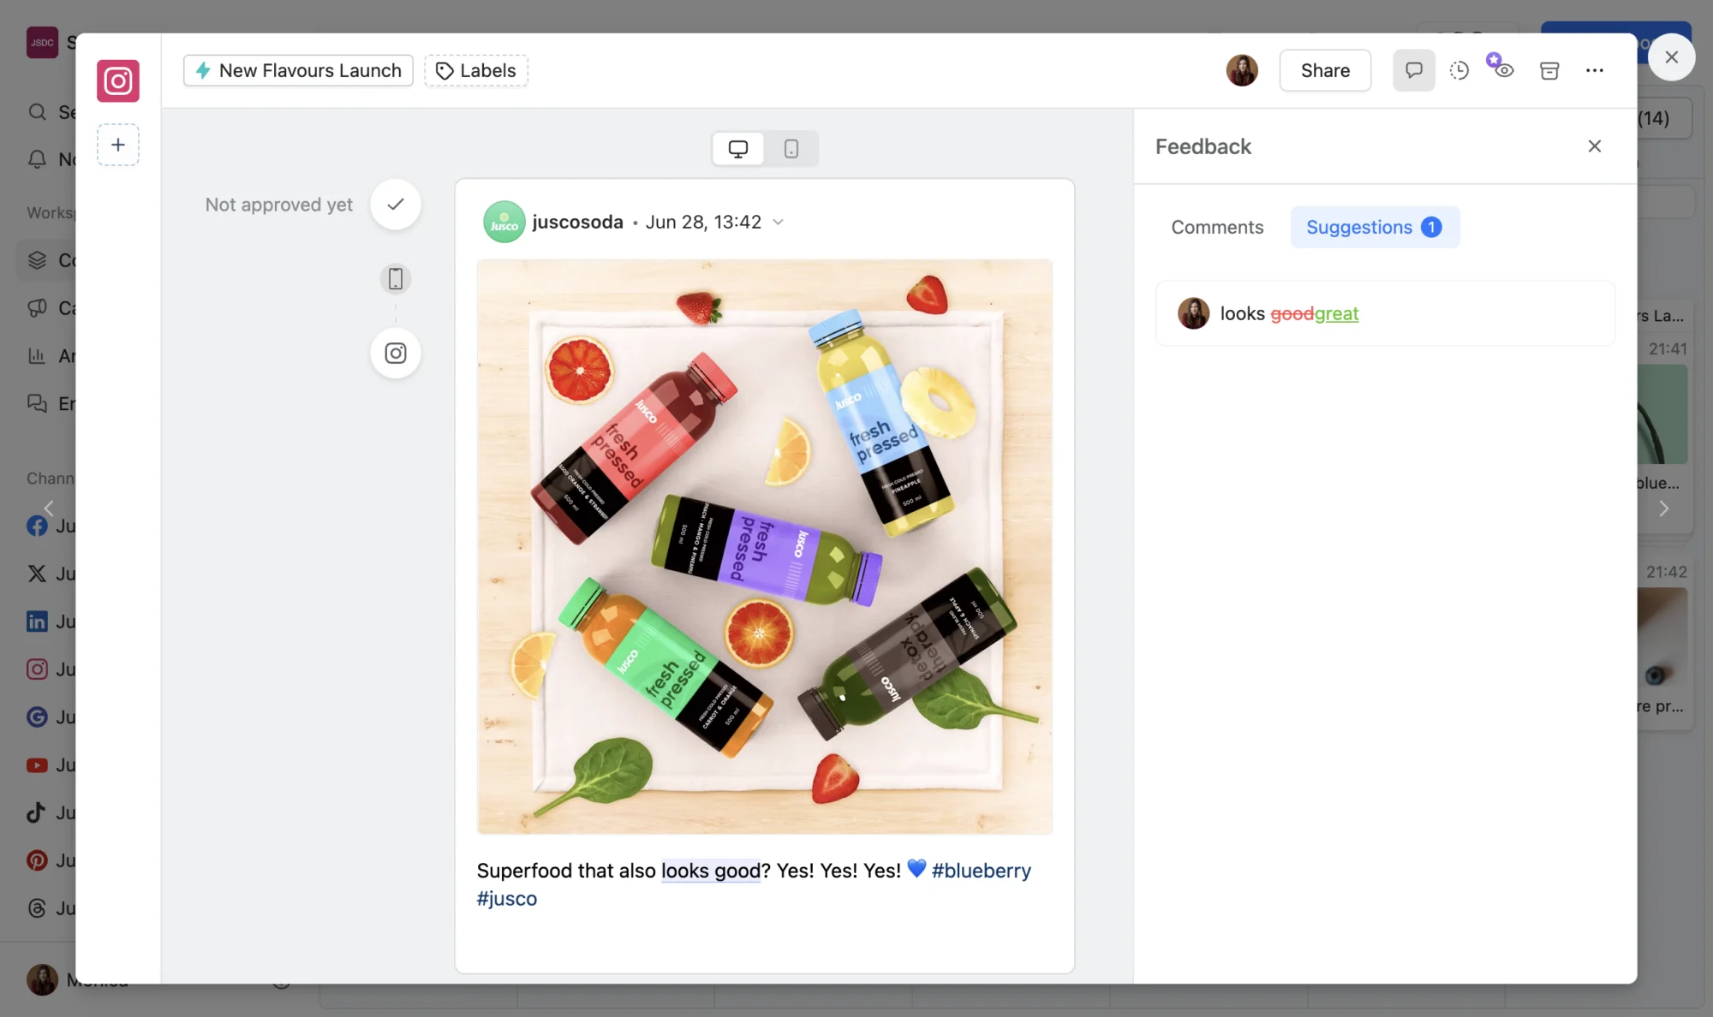Open the Labels selector
The width and height of the screenshot is (1713, 1017).
[476, 70]
